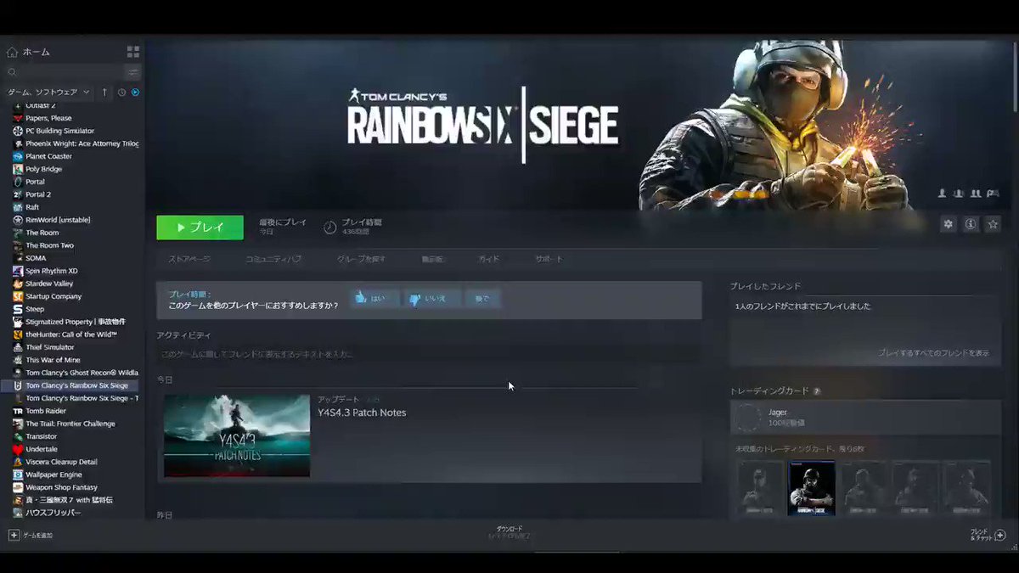The width and height of the screenshot is (1019, 573).
Task: Toggle sort by recent activity clock icon
Action: [121, 92]
